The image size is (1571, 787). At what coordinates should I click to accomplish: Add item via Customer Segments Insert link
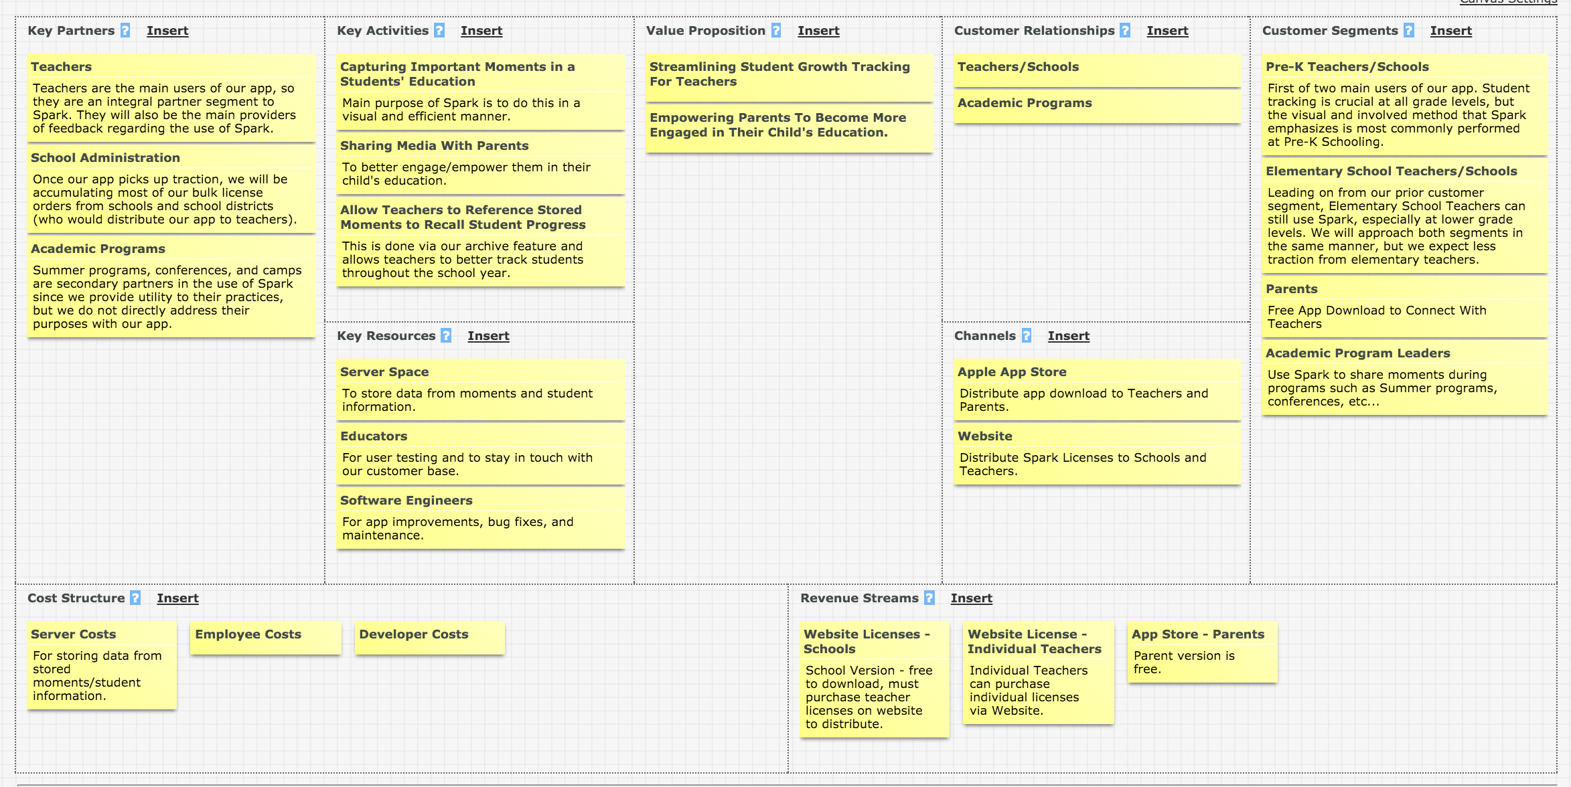point(1451,31)
